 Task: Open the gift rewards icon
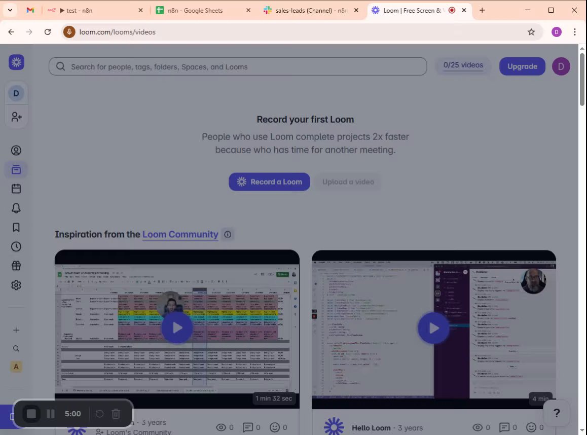(16, 266)
